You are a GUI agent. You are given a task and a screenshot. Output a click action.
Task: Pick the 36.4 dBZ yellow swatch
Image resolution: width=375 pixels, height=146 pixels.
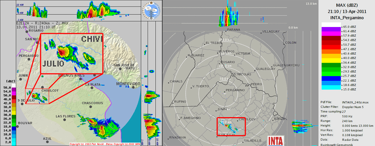pyautogui.click(x=331, y=60)
